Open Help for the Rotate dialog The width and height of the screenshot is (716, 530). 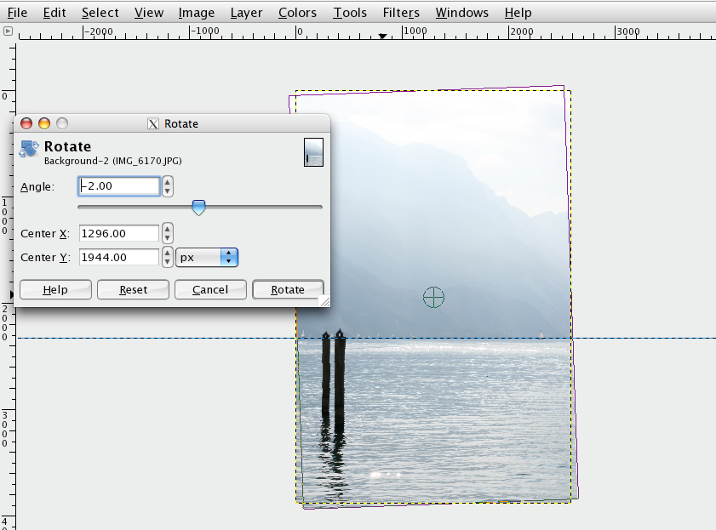pyautogui.click(x=55, y=289)
